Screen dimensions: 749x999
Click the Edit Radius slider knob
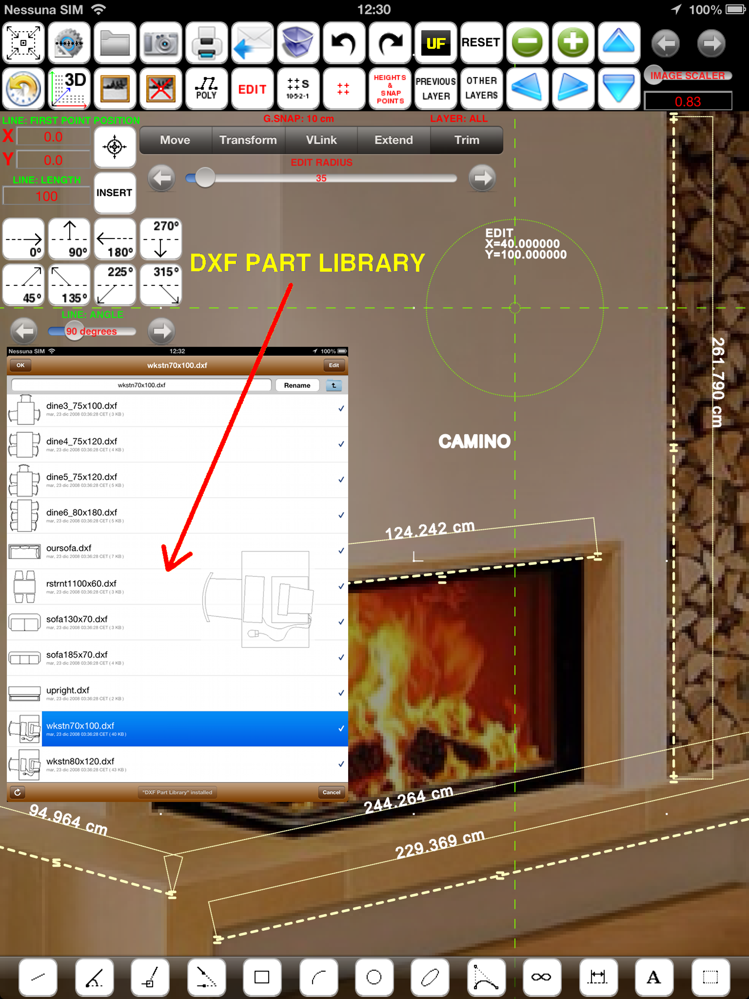pos(205,178)
